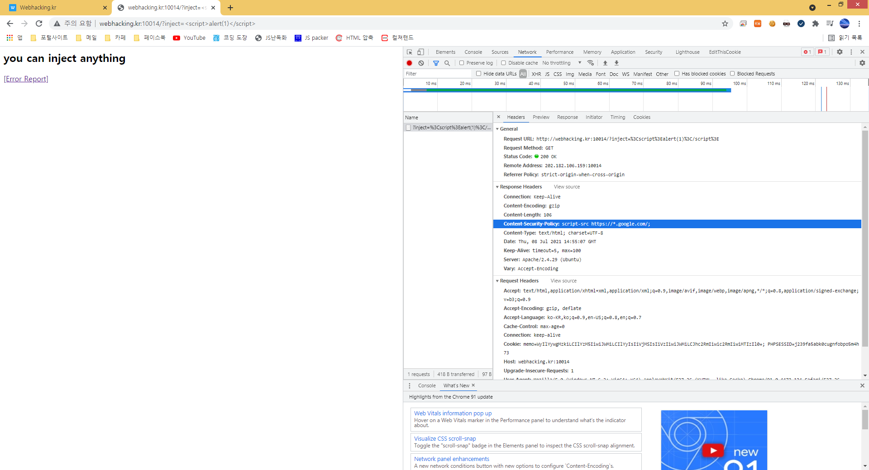Close the bottom drawer
Viewport: 869px width, 470px height.
(862, 385)
